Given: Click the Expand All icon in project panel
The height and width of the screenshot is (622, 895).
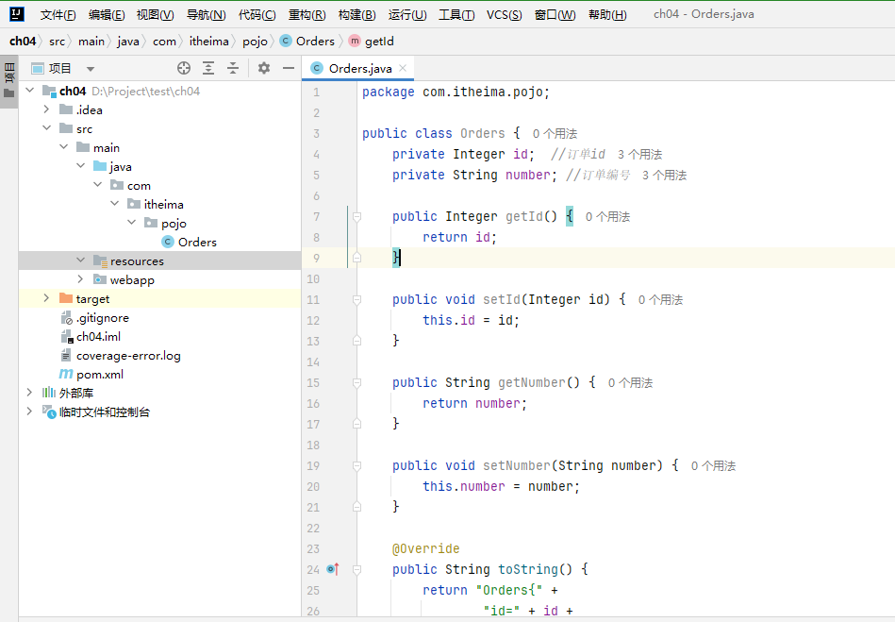Looking at the screenshot, I should pos(208,68).
